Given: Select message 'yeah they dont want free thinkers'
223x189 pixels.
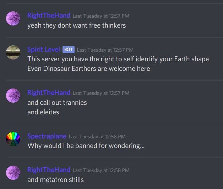Looking at the screenshot, I should (x=77, y=26).
